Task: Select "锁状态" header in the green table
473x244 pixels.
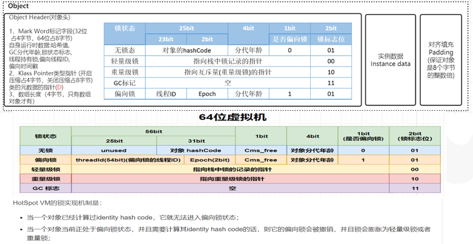Action: click(45, 136)
